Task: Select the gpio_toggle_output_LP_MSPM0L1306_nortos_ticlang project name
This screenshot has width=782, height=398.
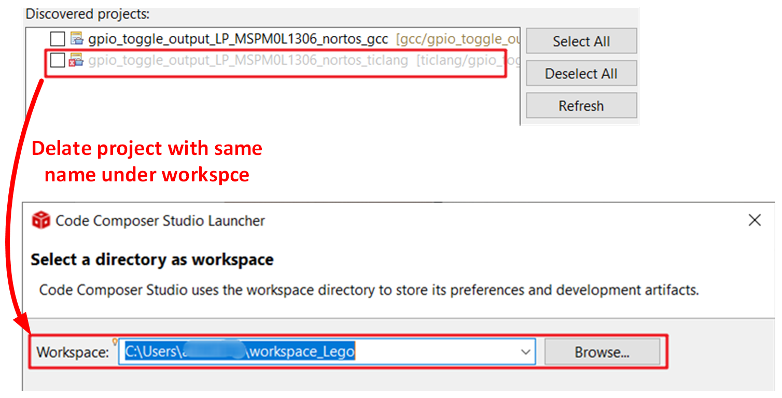Action: tap(248, 61)
